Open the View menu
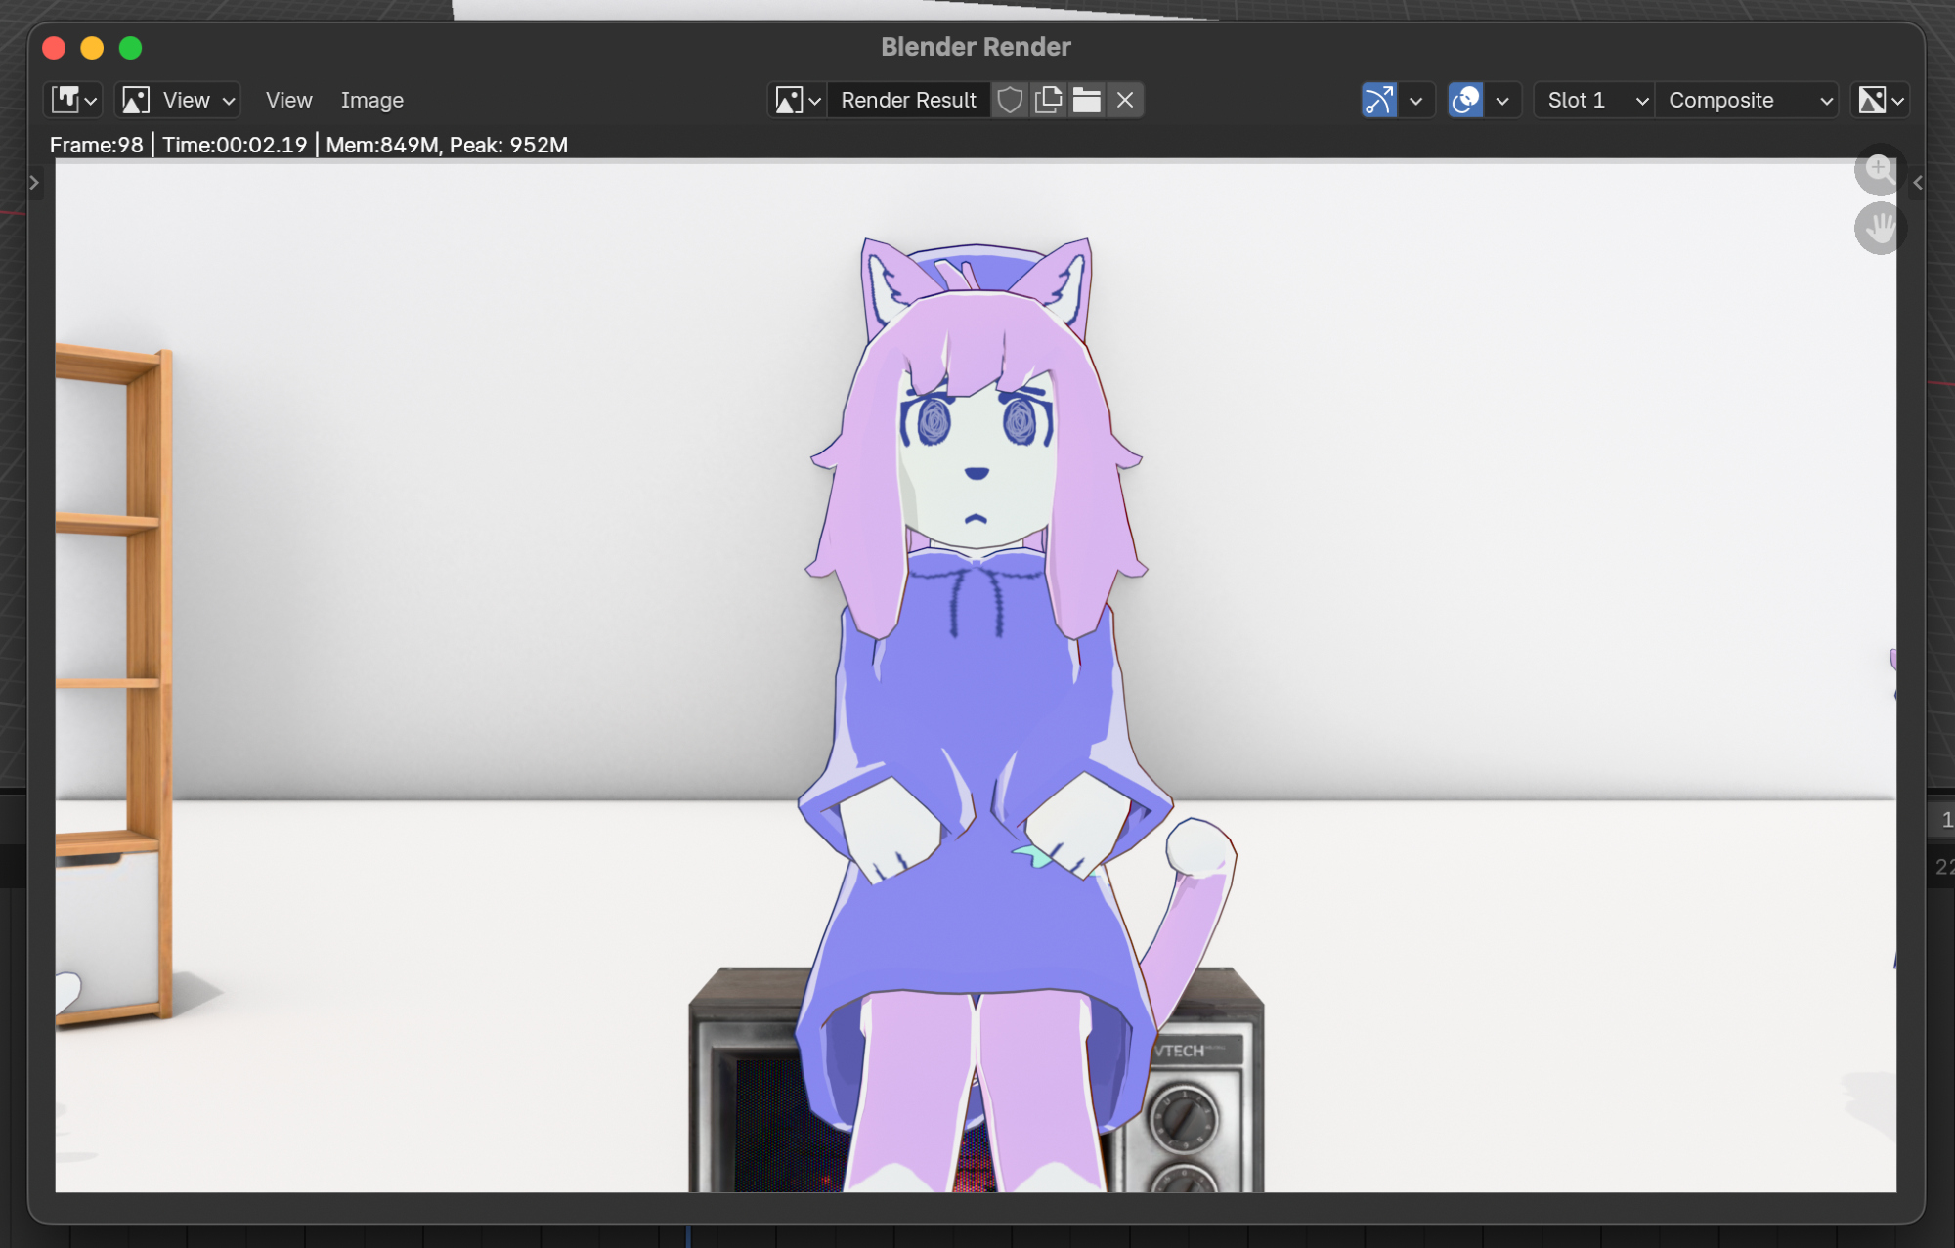The height and width of the screenshot is (1248, 1955). click(288, 100)
